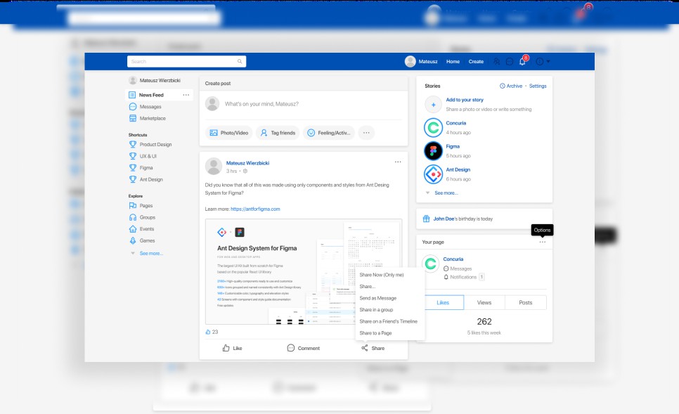The image size is (679, 414).
Task: Go to Home in the top bar
Action: point(453,61)
